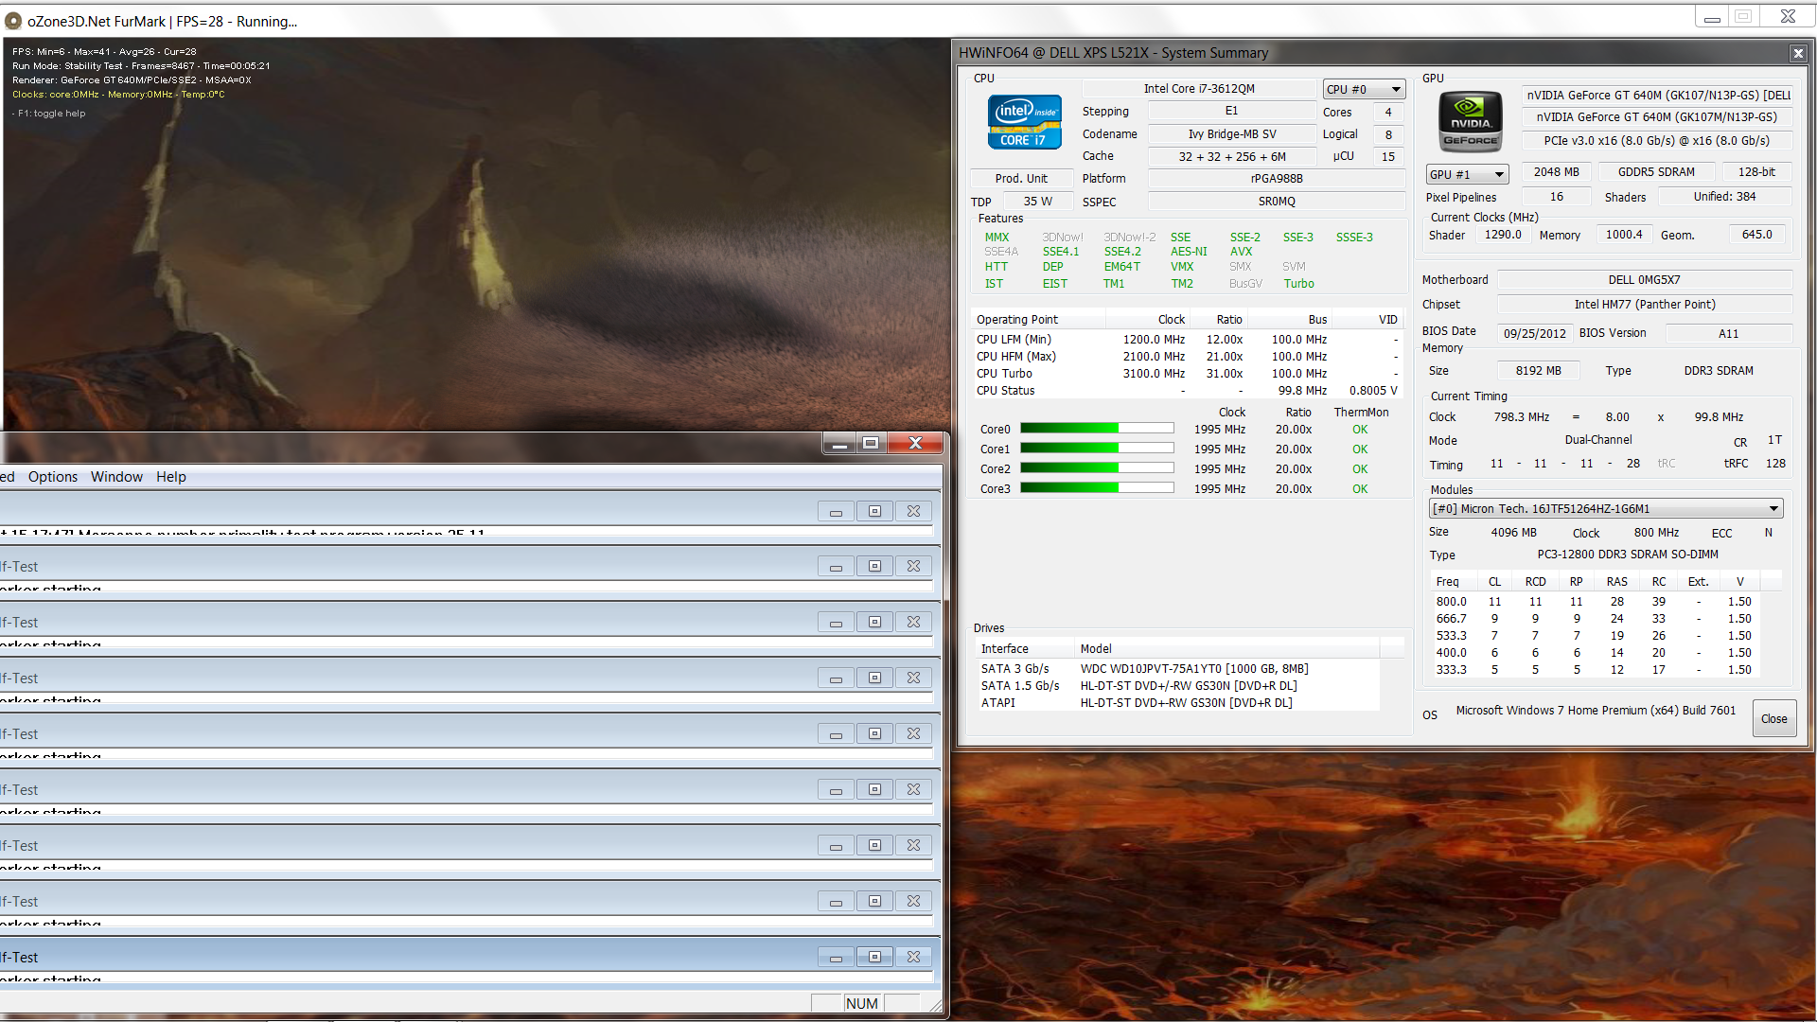
Task: Close the seventh Prime95 worker window
Action: tap(913, 846)
